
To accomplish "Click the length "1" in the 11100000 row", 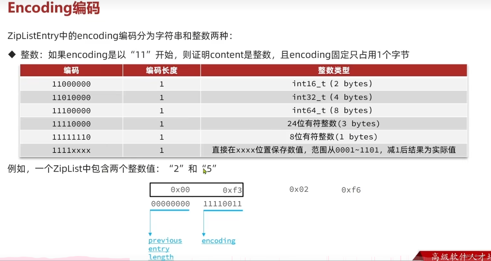I will (x=162, y=111).
